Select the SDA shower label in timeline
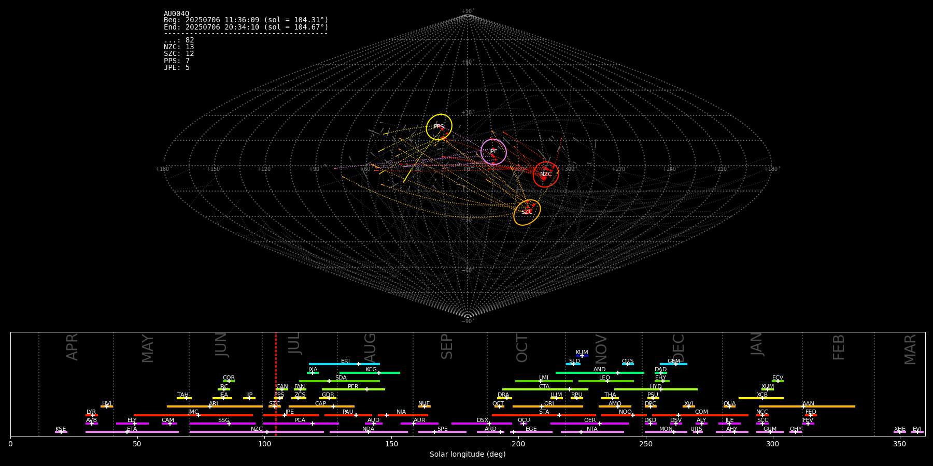Screen dimensions: 933x466 coord(341,378)
